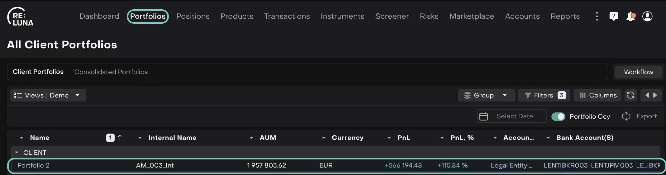
Task: Toggle ascending sort arrow on Name column
Action: (x=120, y=138)
